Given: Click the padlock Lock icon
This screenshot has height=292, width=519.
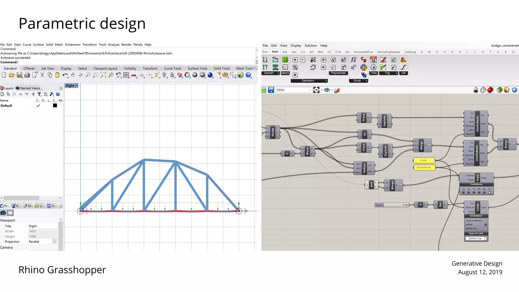Looking at the screenshot, I should tap(172, 75).
